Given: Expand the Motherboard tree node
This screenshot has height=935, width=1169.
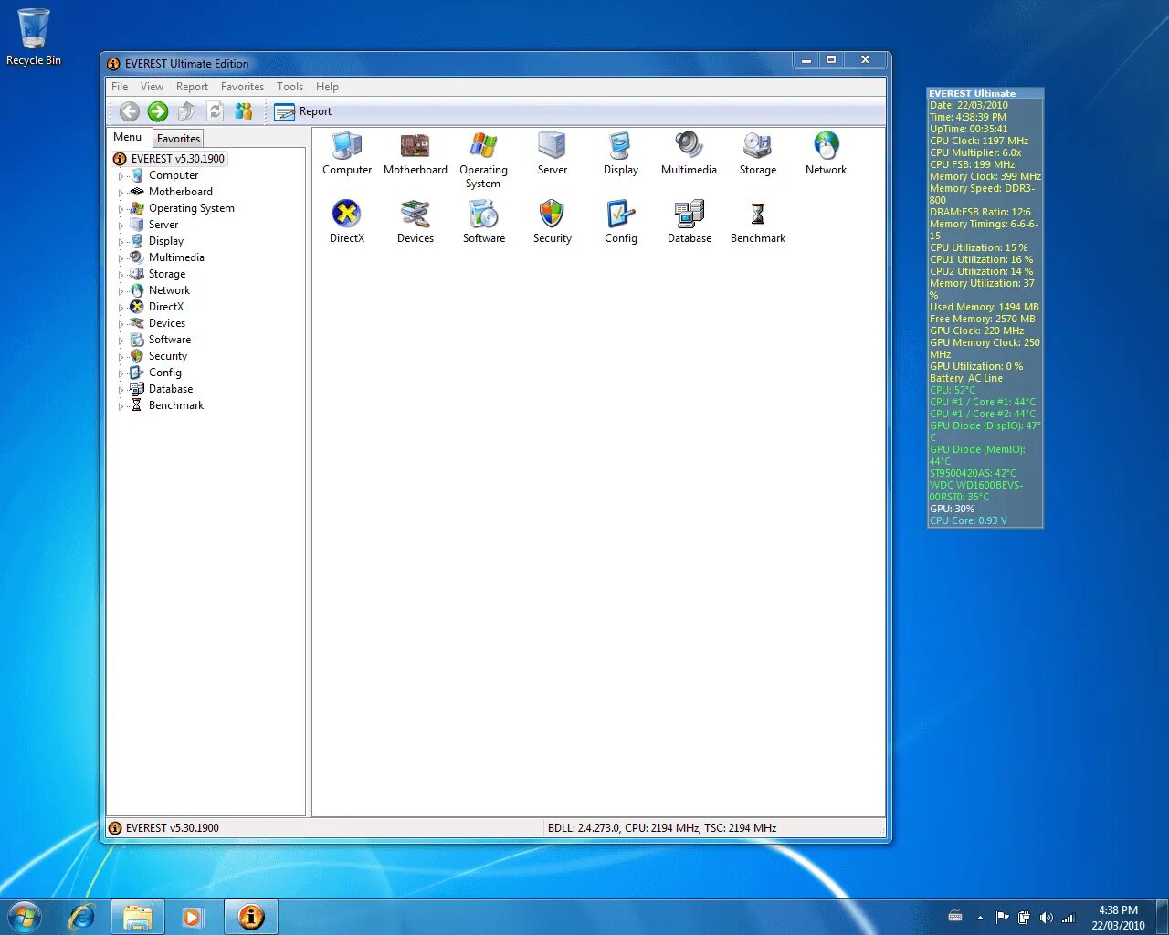Looking at the screenshot, I should (x=121, y=193).
